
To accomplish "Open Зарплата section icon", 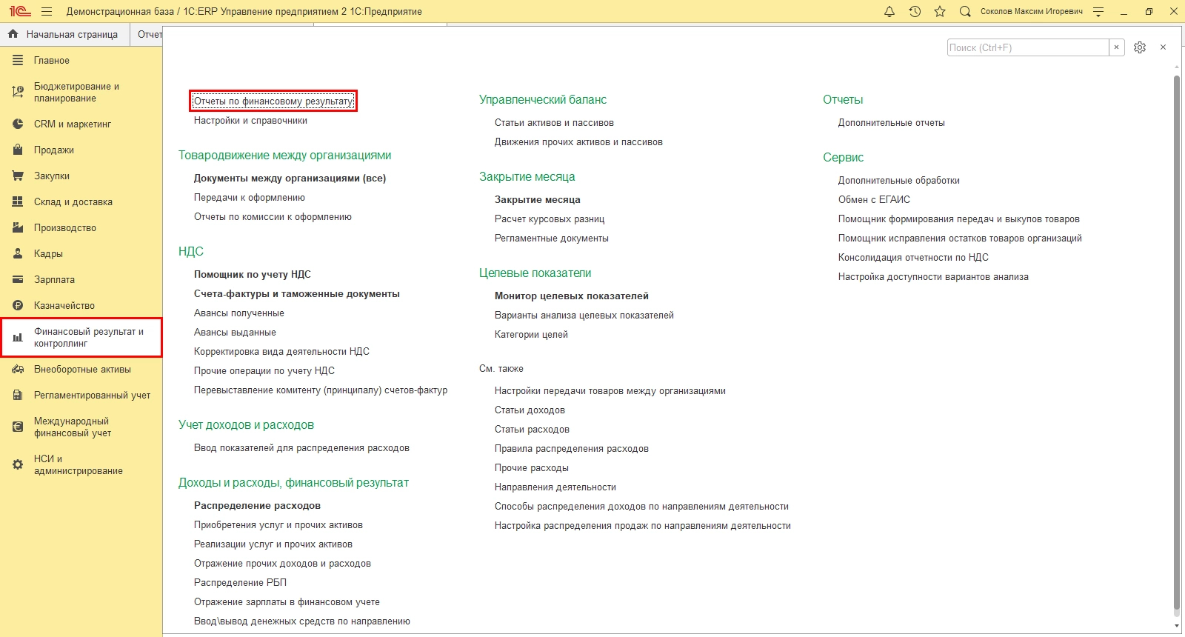I will click(18, 280).
